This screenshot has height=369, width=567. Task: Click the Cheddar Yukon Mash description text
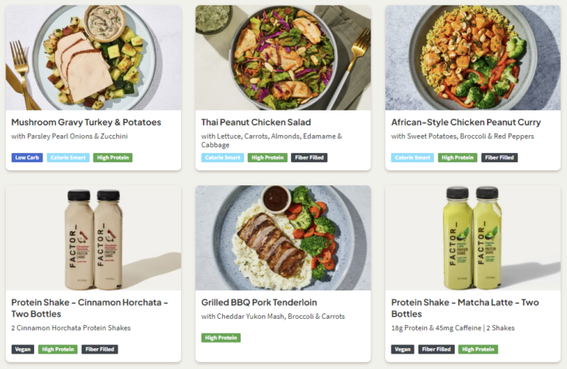point(272,317)
